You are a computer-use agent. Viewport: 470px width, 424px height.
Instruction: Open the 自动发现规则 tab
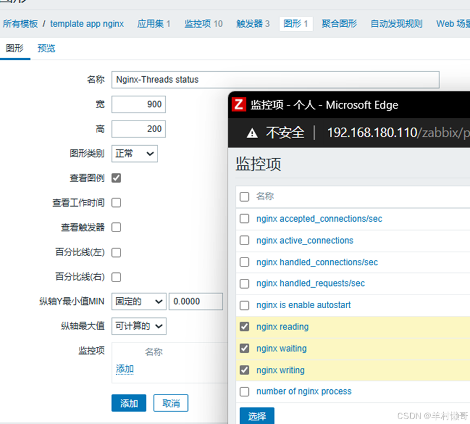click(396, 24)
